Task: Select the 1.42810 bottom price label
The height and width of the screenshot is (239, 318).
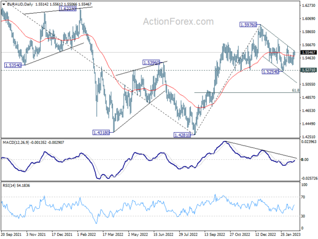Action: [182, 135]
